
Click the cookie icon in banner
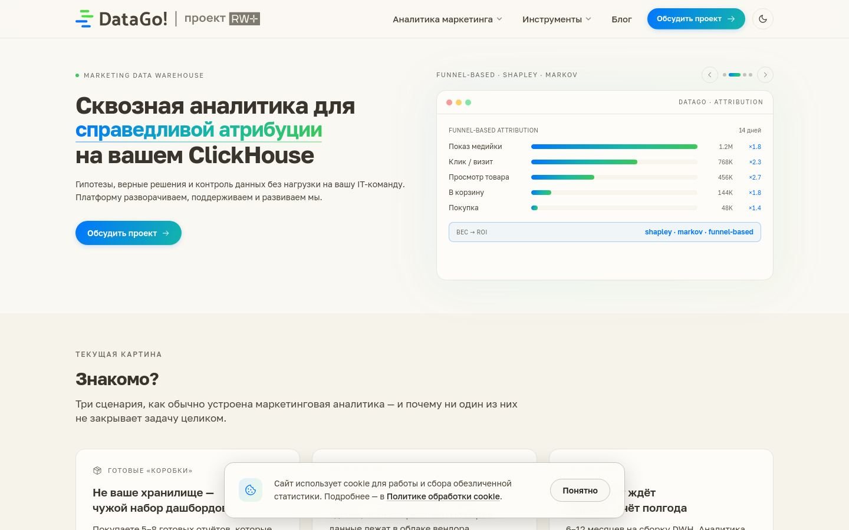pyautogui.click(x=251, y=490)
